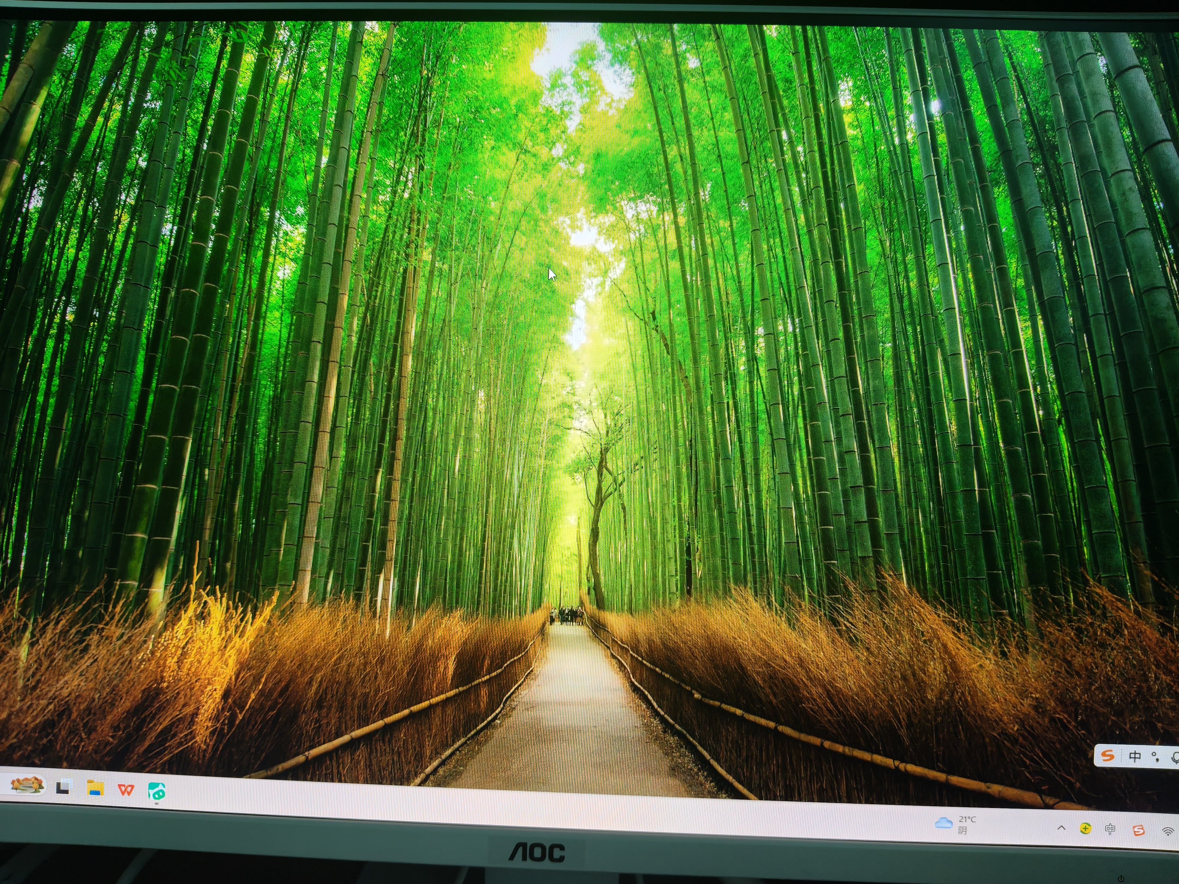Open WPS Office from the taskbar
The width and height of the screenshot is (1179, 884).
(x=126, y=790)
